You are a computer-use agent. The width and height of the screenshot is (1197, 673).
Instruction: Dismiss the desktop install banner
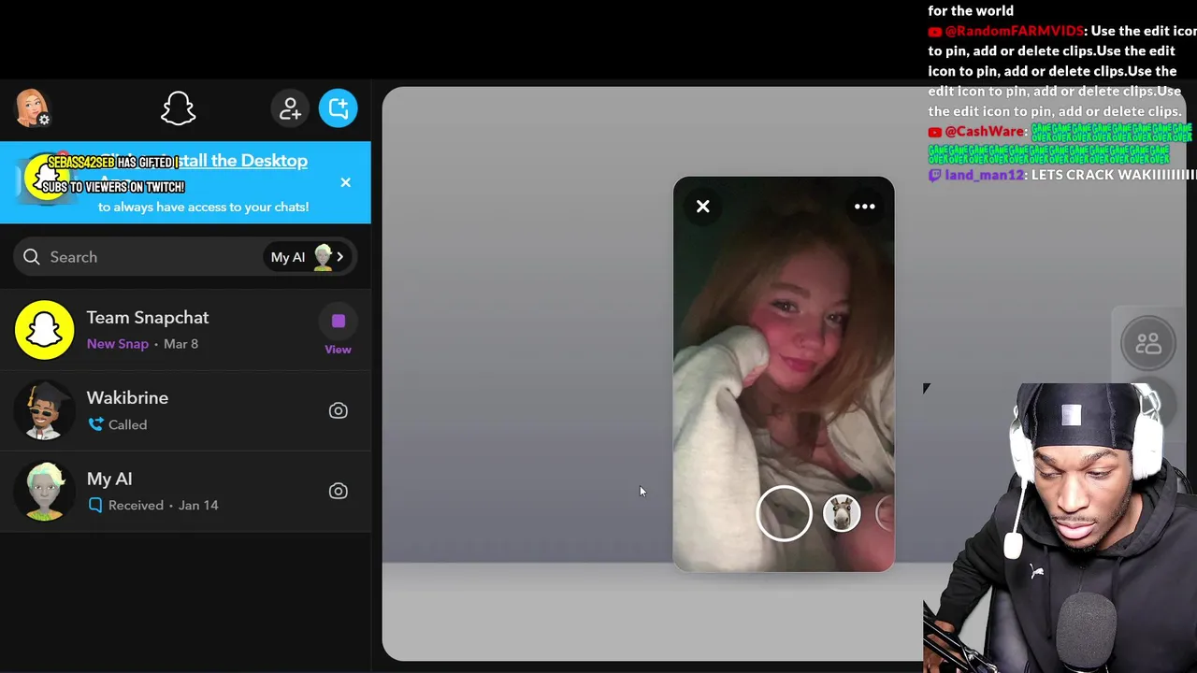coord(345,182)
